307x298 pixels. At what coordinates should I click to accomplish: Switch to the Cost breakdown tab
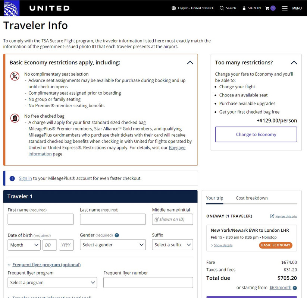click(251, 198)
